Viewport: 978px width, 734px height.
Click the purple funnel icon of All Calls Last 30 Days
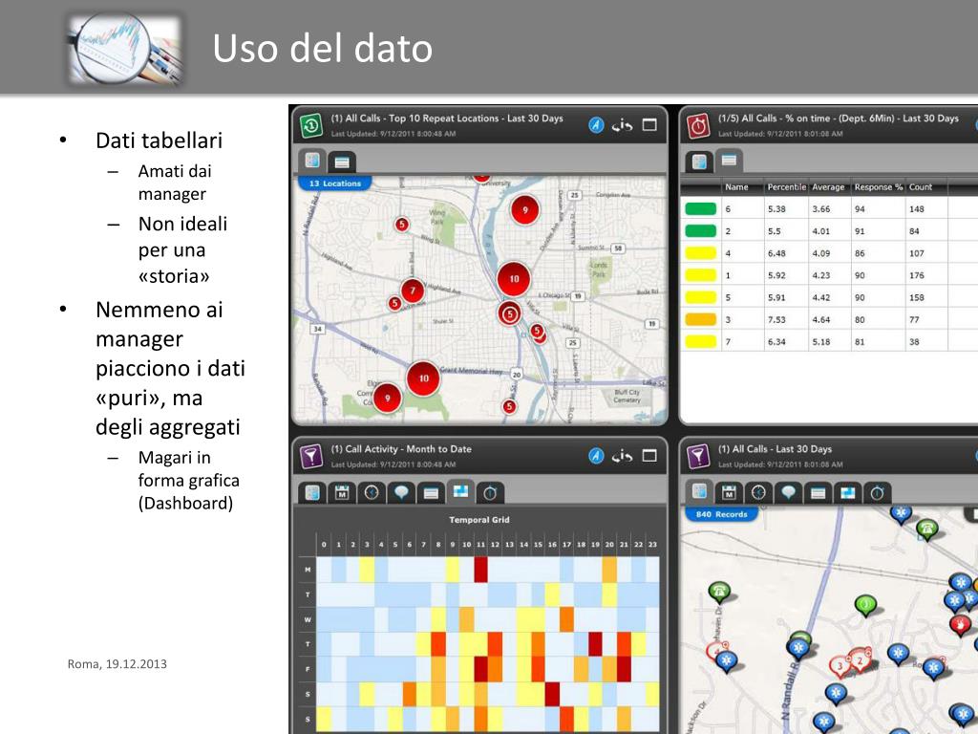(x=698, y=456)
